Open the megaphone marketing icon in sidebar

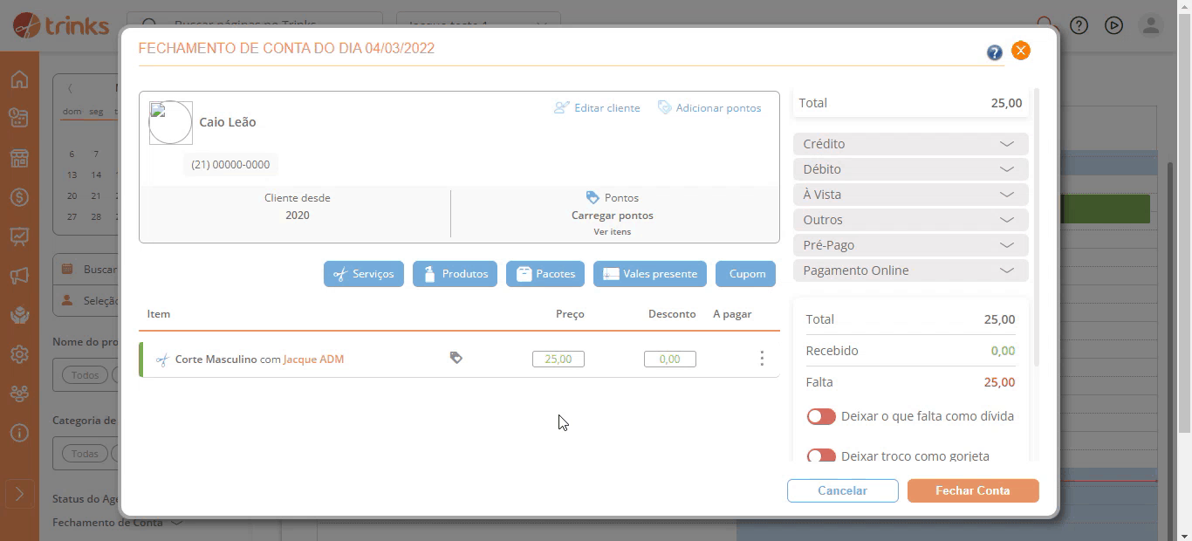pos(19,276)
